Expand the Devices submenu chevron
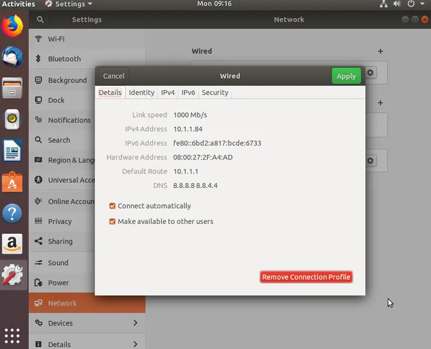The width and height of the screenshot is (431, 349). [x=135, y=323]
